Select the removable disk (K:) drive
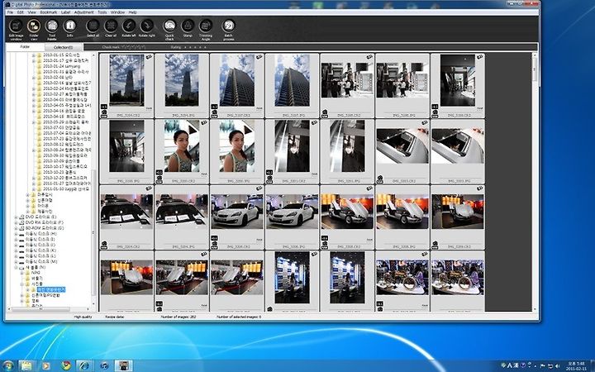Image resolution: width=595 pixels, height=372 pixels. [x=40, y=250]
